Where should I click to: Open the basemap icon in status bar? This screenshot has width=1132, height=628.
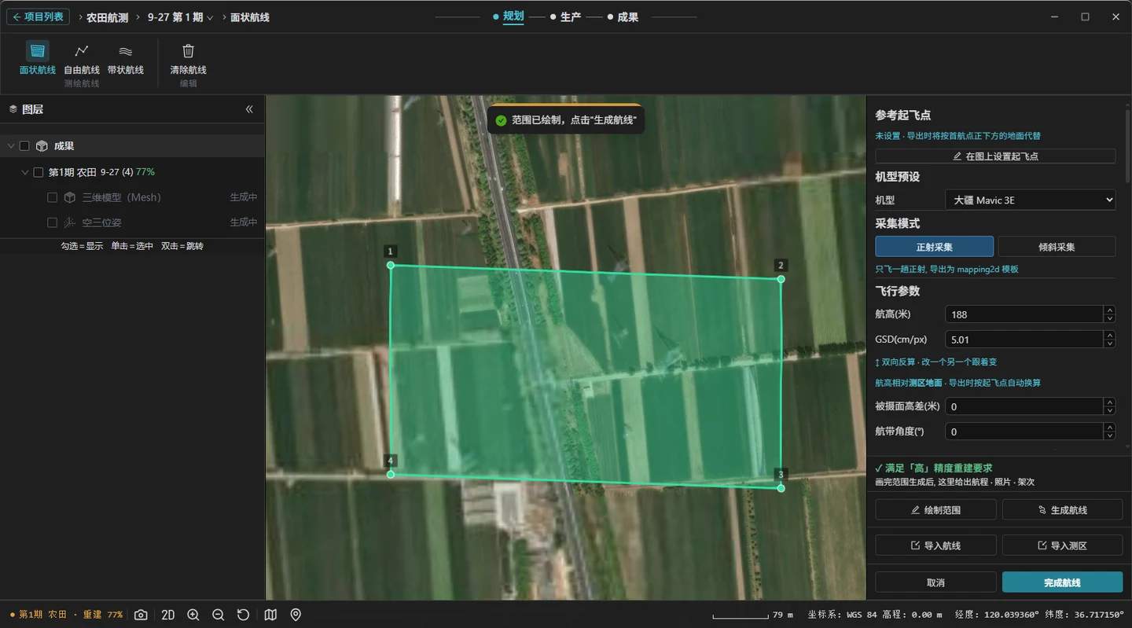coord(270,615)
